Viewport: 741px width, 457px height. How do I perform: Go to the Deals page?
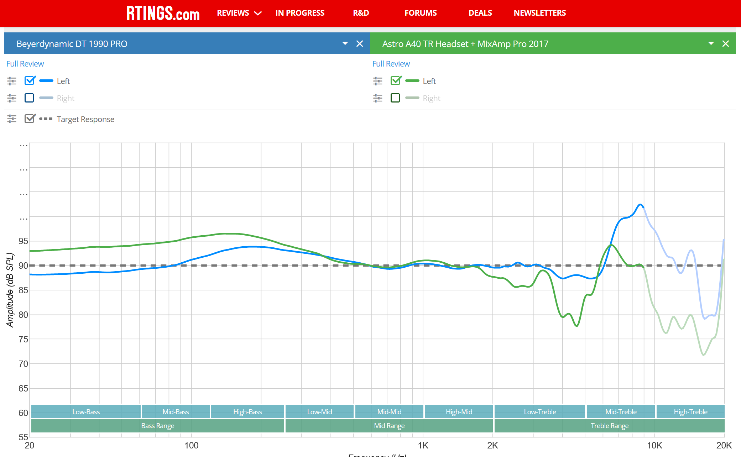[x=480, y=13]
